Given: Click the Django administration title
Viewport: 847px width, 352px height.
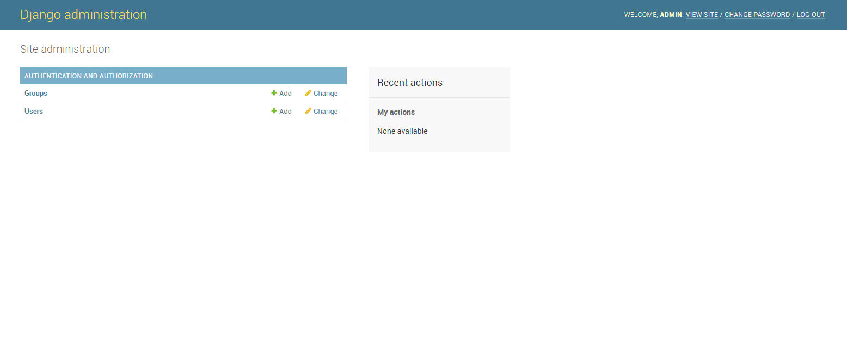Looking at the screenshot, I should (84, 15).
